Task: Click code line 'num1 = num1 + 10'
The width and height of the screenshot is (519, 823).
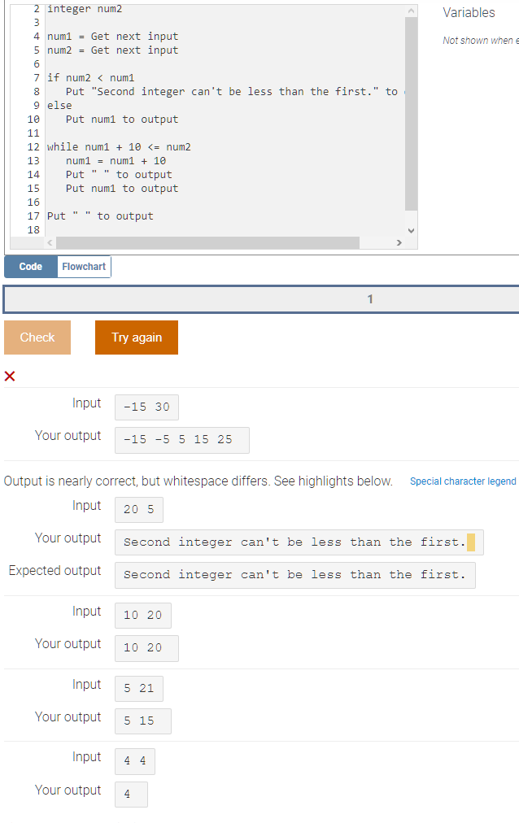Action: pos(116,160)
